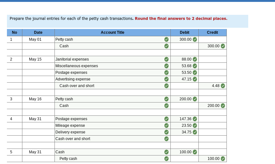Click the Credit column header
The width and height of the screenshot is (275, 164).
[213, 32]
